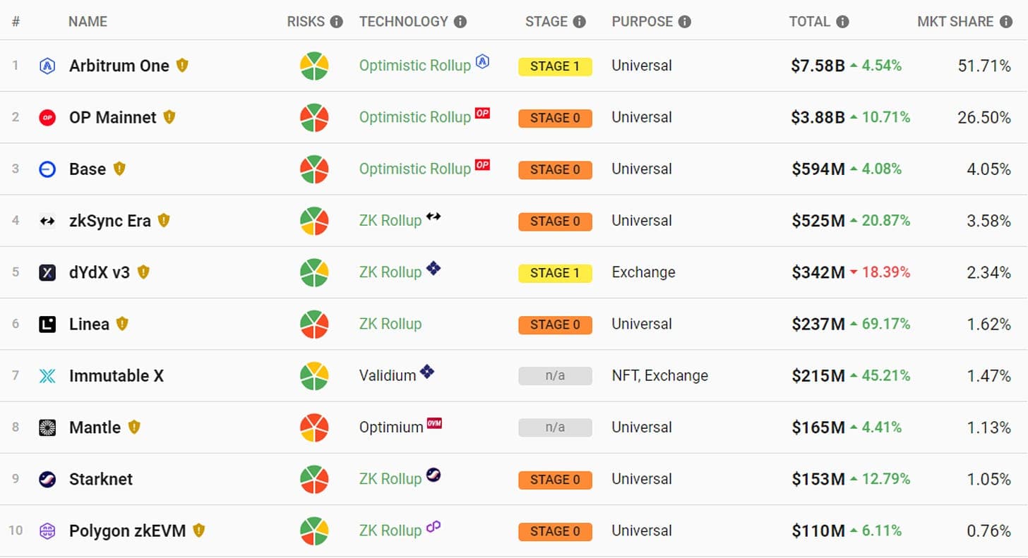The width and height of the screenshot is (1028, 558).
Task: Click the Starknet logo icon
Action: pyautogui.click(x=47, y=479)
